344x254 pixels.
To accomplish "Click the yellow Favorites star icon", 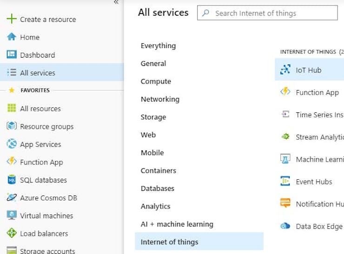I will coord(12,90).
